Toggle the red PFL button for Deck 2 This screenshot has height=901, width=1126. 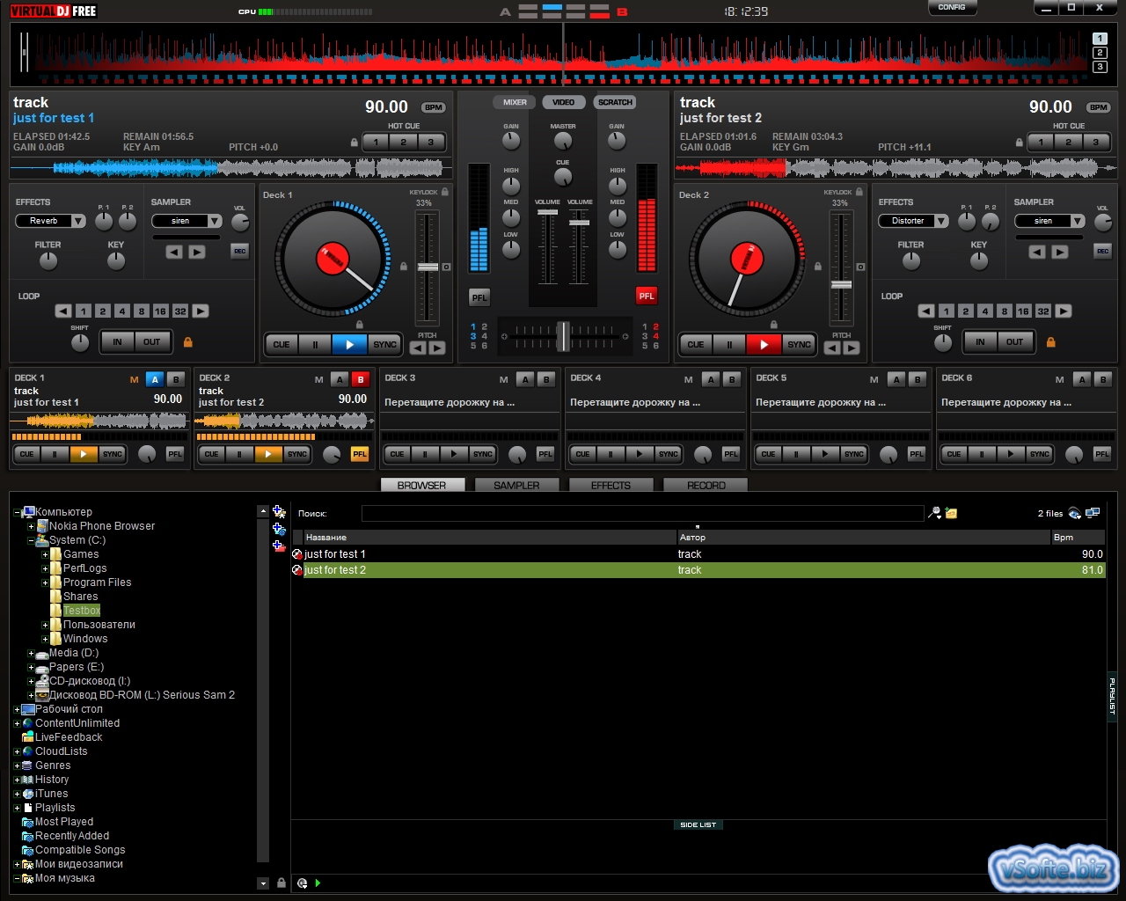click(x=647, y=297)
